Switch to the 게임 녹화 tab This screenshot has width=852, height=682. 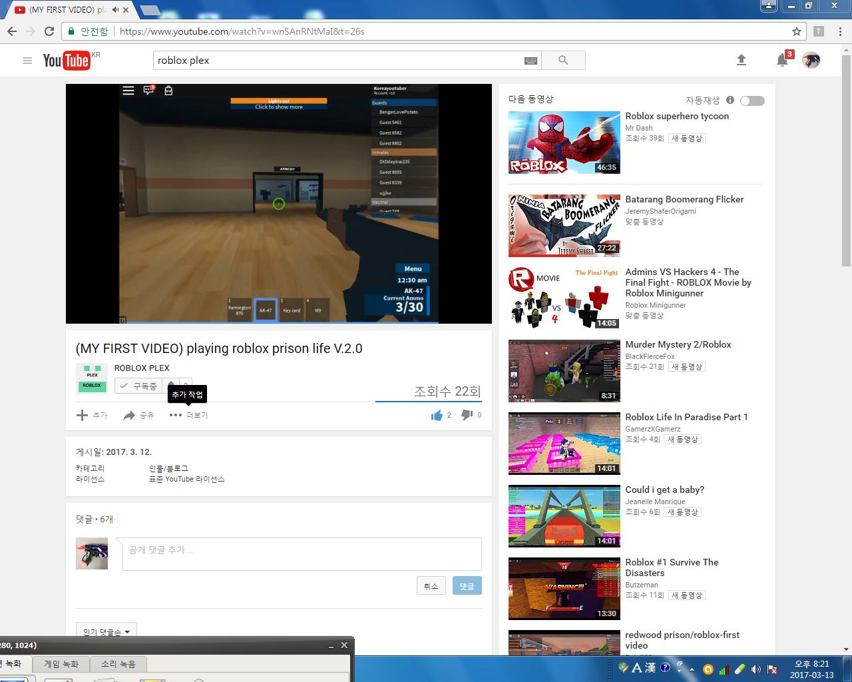pyautogui.click(x=61, y=664)
